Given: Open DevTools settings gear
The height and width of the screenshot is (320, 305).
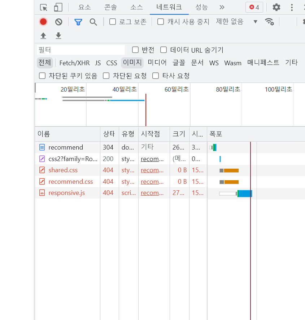Looking at the screenshot, I should (276, 7).
